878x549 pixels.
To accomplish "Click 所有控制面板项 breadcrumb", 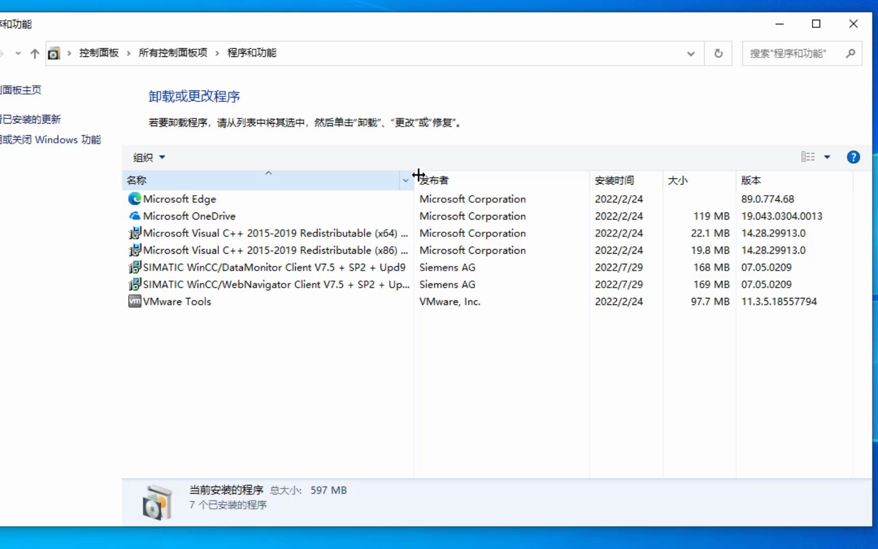I will coord(173,53).
